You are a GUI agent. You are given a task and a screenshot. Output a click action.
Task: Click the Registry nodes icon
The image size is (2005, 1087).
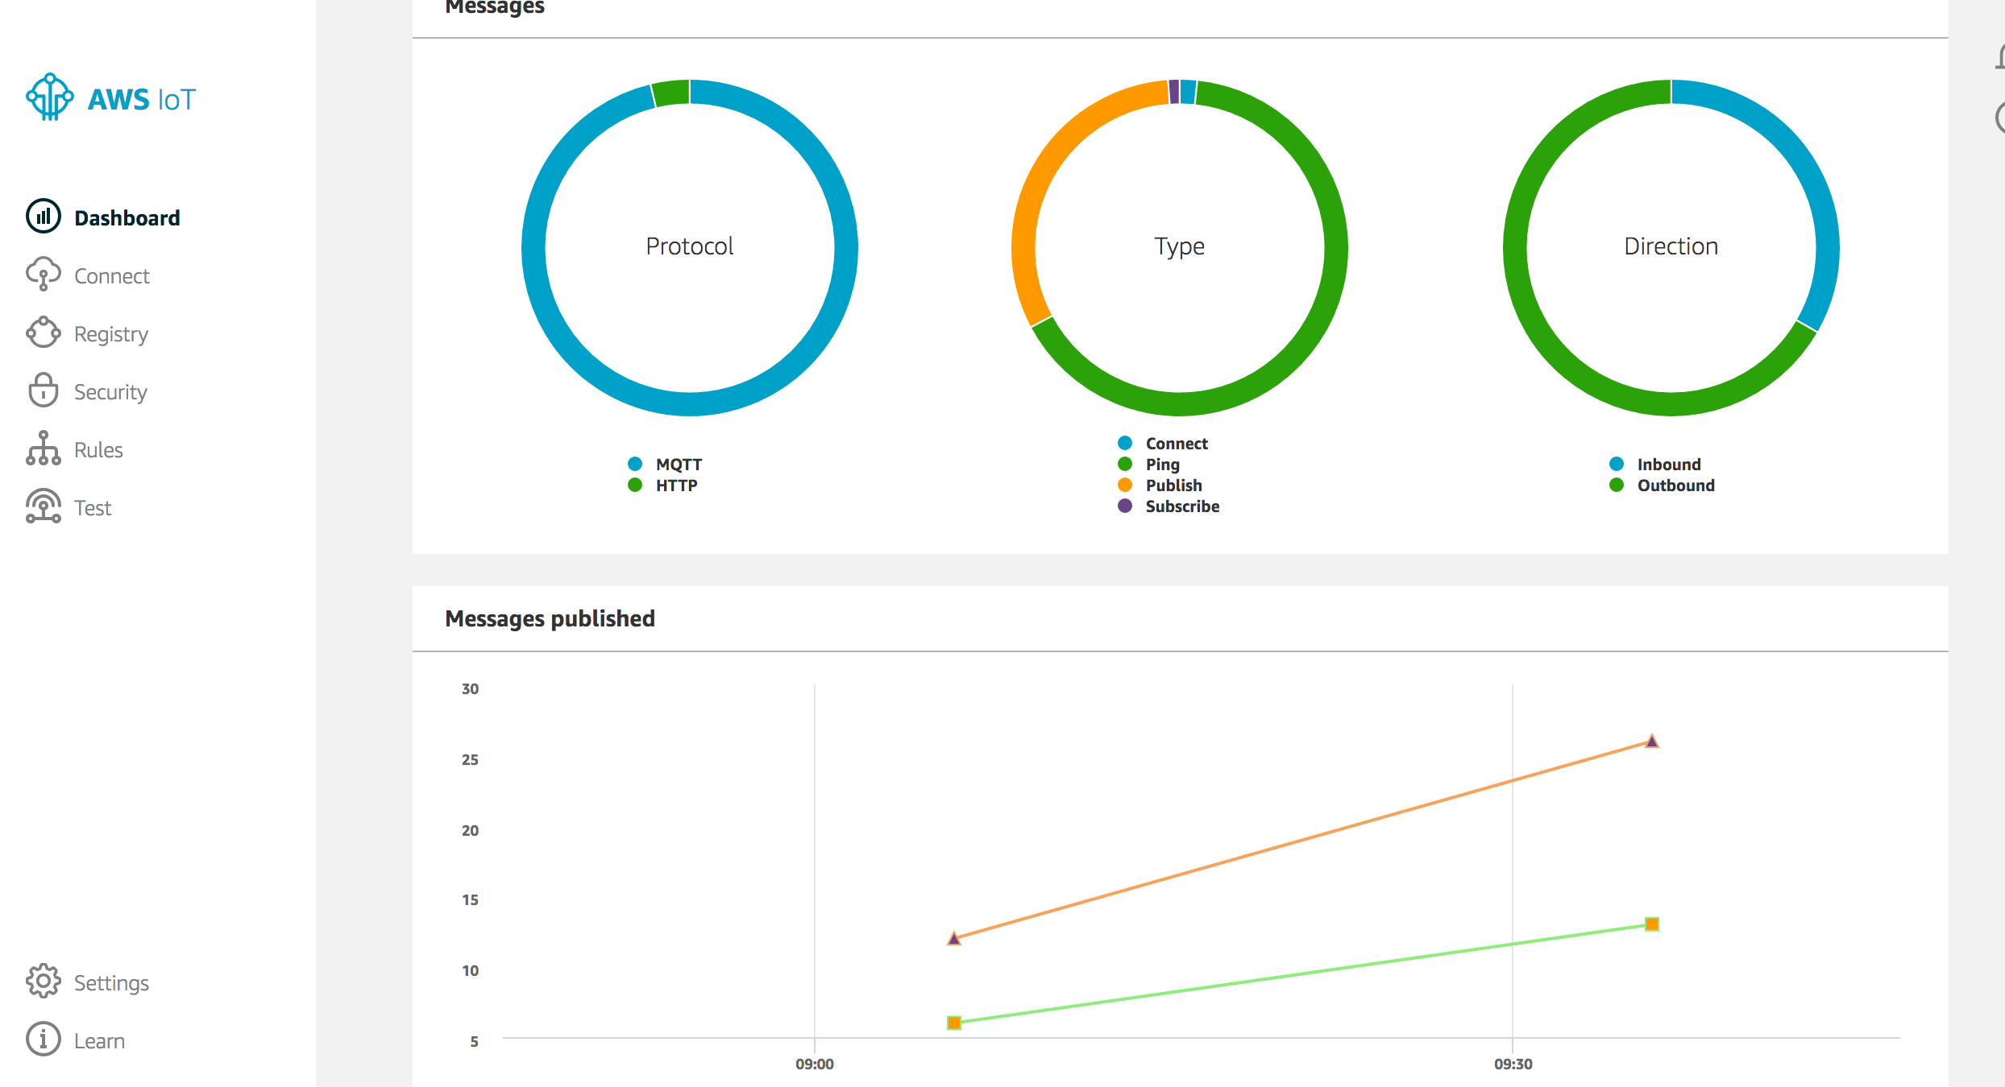[44, 333]
